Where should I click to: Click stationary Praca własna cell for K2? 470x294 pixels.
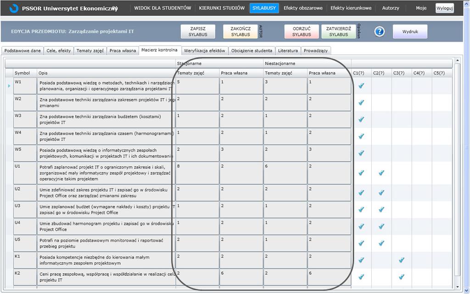click(x=241, y=277)
